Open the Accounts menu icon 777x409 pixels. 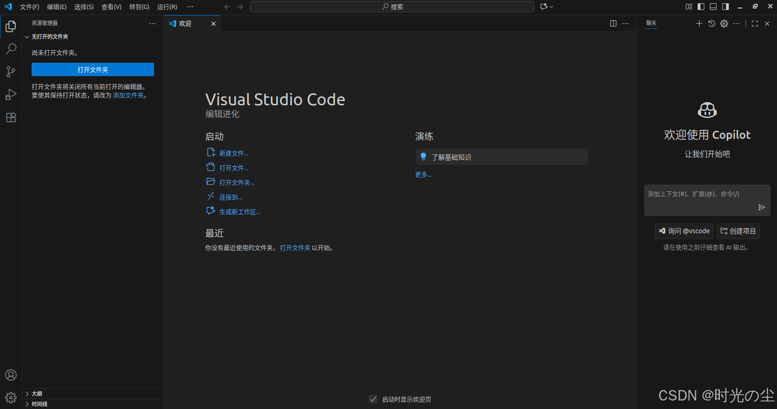[11, 375]
